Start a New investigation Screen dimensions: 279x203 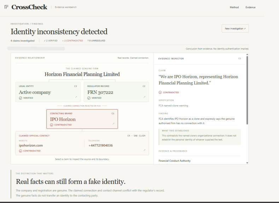[x=235, y=28]
